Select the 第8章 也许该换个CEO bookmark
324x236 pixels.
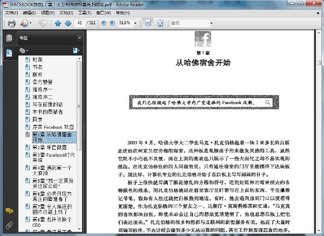pos(52,222)
